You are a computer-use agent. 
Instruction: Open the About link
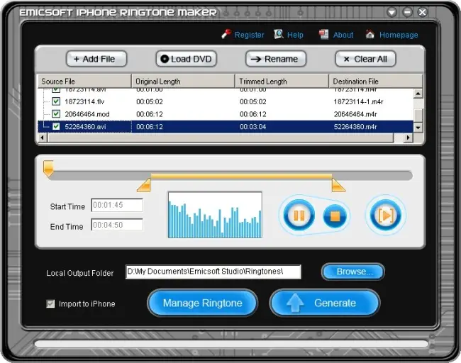(343, 35)
